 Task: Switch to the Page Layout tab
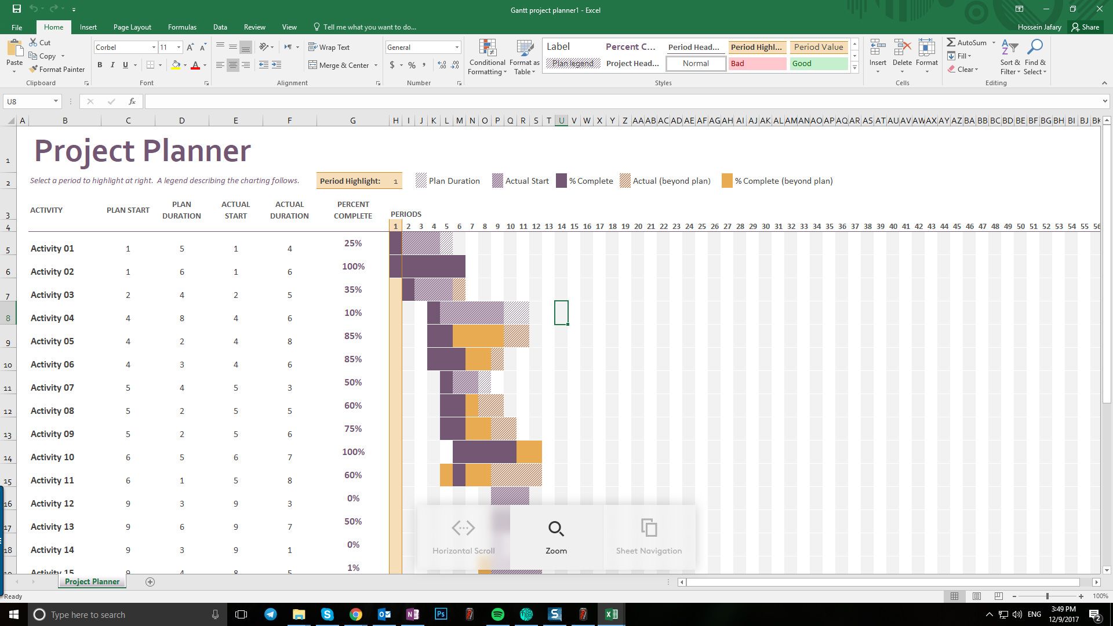point(132,27)
